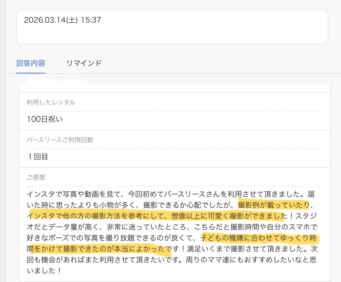Open the 回答内容 tab
The height and width of the screenshot is (282, 341).
(x=31, y=63)
